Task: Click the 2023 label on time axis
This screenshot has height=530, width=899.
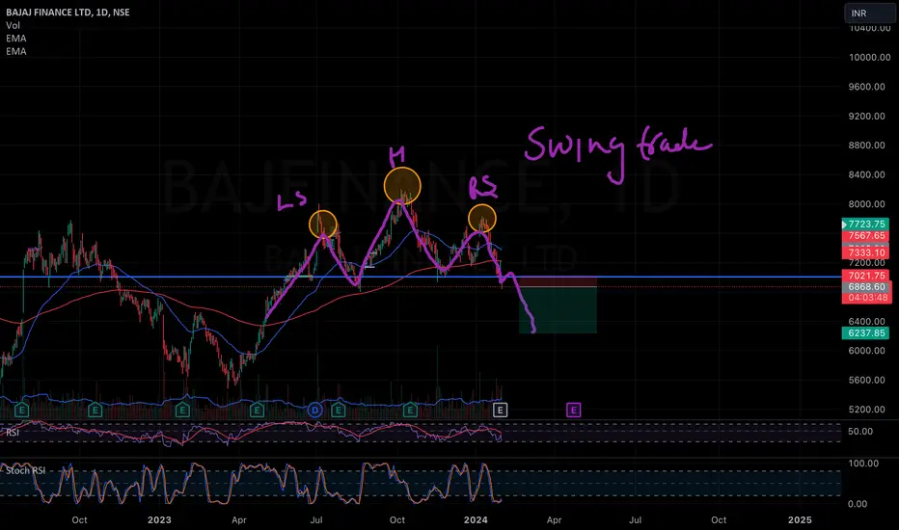Action: (x=159, y=519)
